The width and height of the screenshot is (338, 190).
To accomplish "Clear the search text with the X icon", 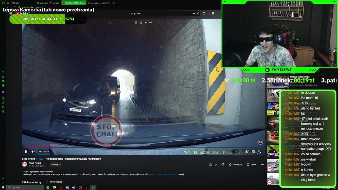I will [x=198, y=13].
